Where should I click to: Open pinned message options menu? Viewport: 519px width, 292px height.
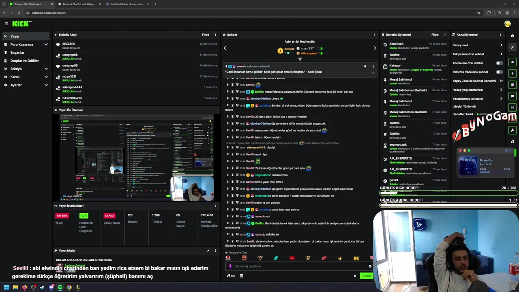(x=373, y=67)
